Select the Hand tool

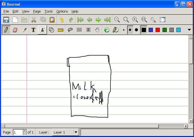(x=97, y=30)
